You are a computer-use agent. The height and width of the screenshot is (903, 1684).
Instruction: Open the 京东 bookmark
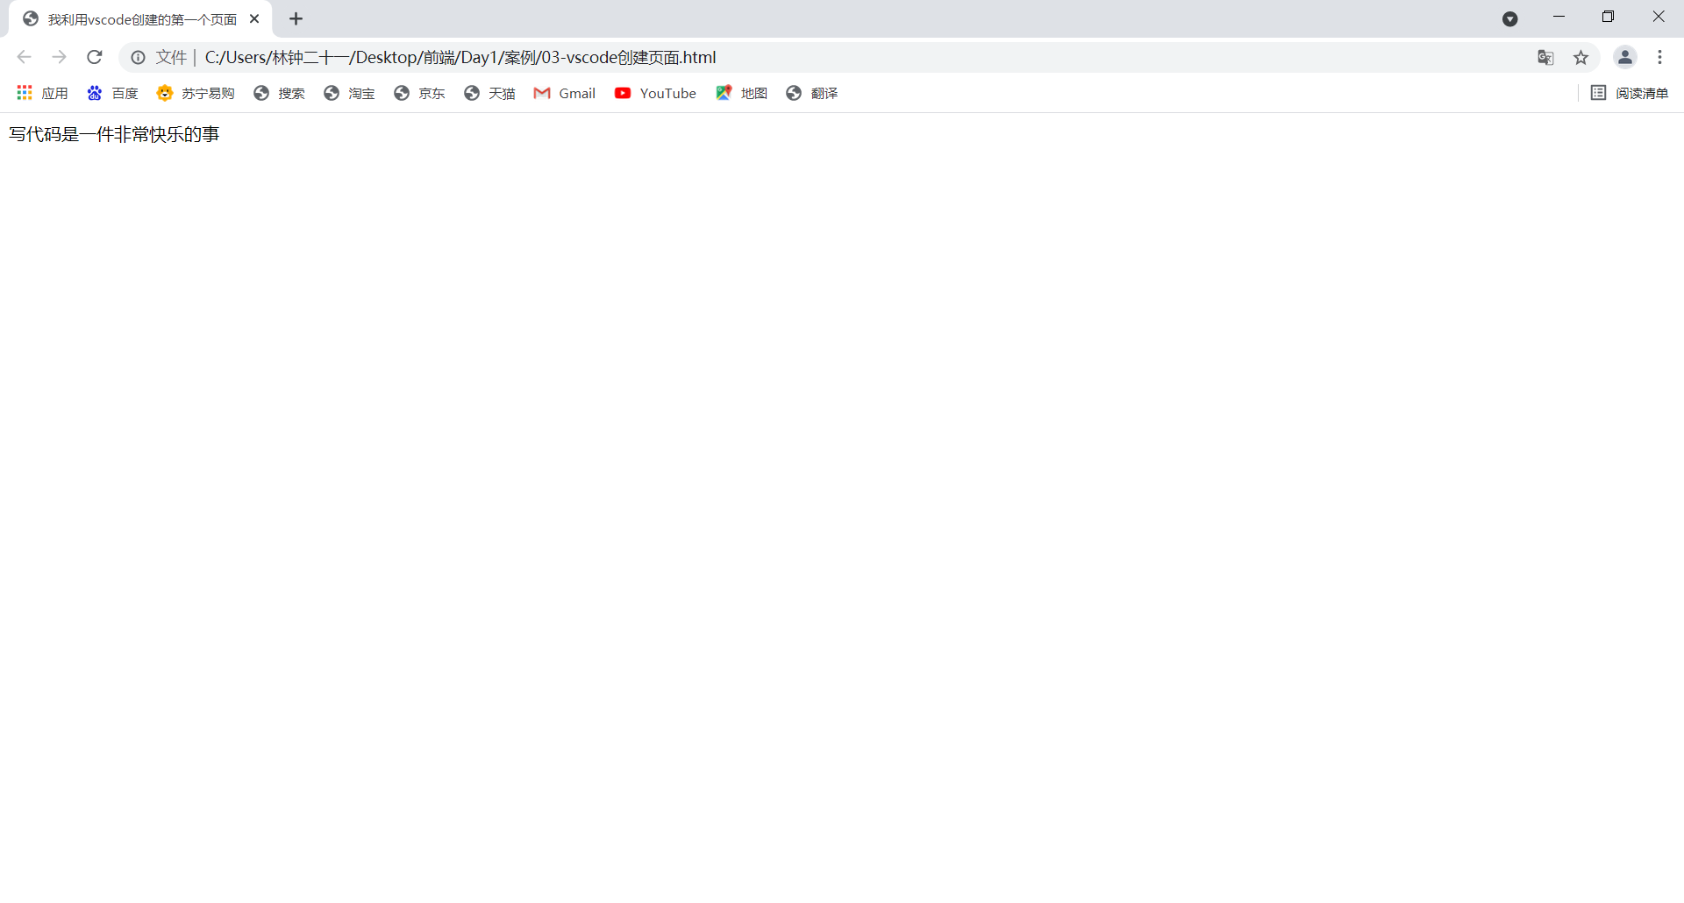(x=419, y=93)
